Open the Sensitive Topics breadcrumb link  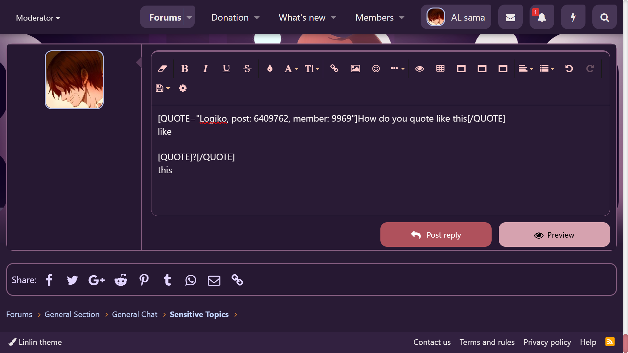(199, 314)
